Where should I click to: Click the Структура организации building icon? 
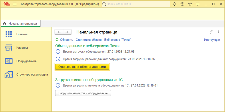pos(9,74)
